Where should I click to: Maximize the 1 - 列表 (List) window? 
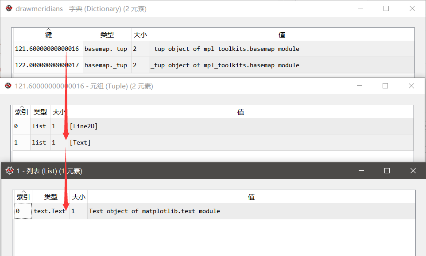[387, 171]
